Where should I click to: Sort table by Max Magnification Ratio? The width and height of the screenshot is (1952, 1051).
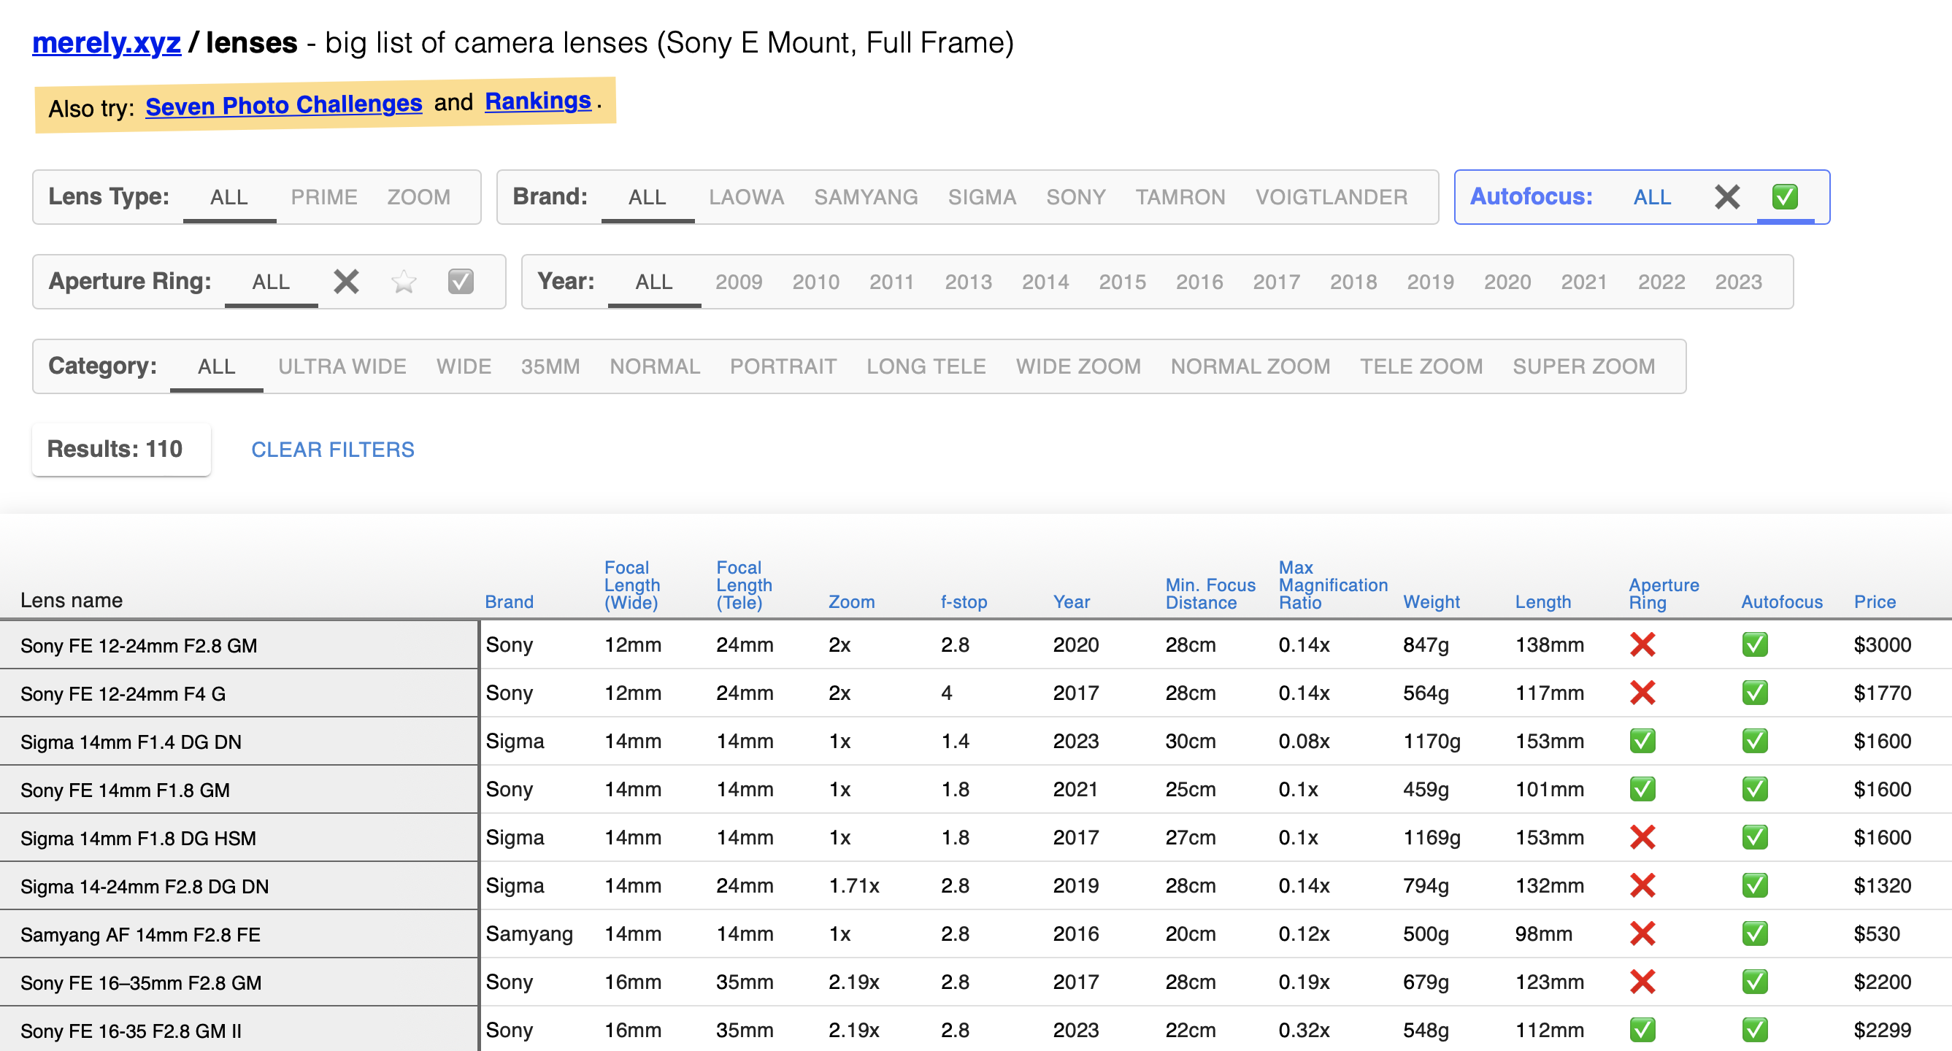[x=1333, y=585]
